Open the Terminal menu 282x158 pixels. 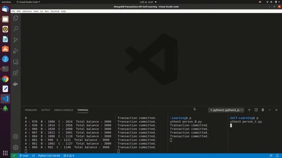(x=55, y=11)
